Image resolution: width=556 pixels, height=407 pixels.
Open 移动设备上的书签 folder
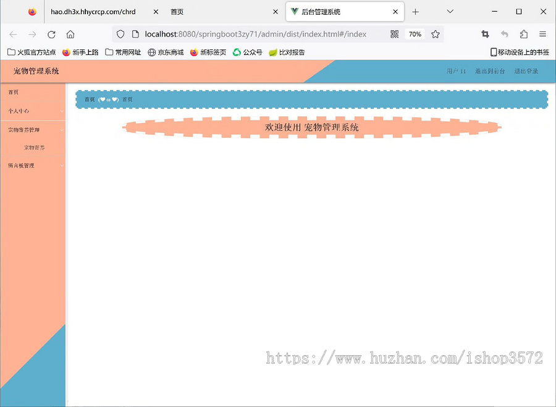(x=520, y=52)
